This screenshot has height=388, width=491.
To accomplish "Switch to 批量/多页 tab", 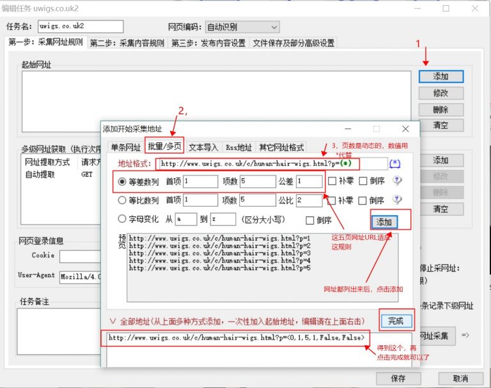I will [x=164, y=146].
